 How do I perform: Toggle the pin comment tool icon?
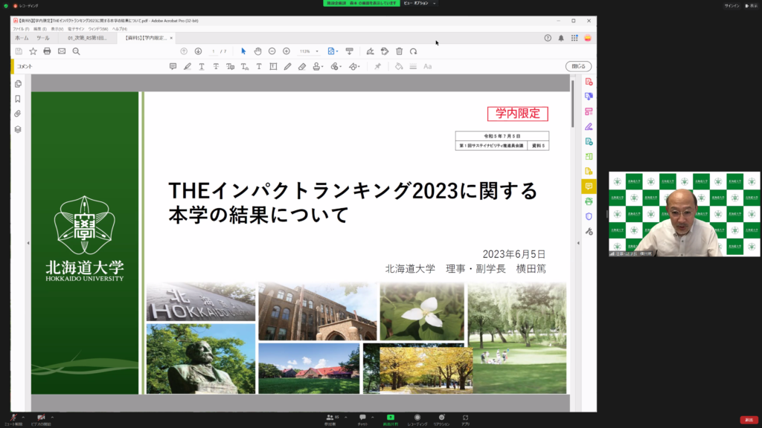click(x=377, y=66)
